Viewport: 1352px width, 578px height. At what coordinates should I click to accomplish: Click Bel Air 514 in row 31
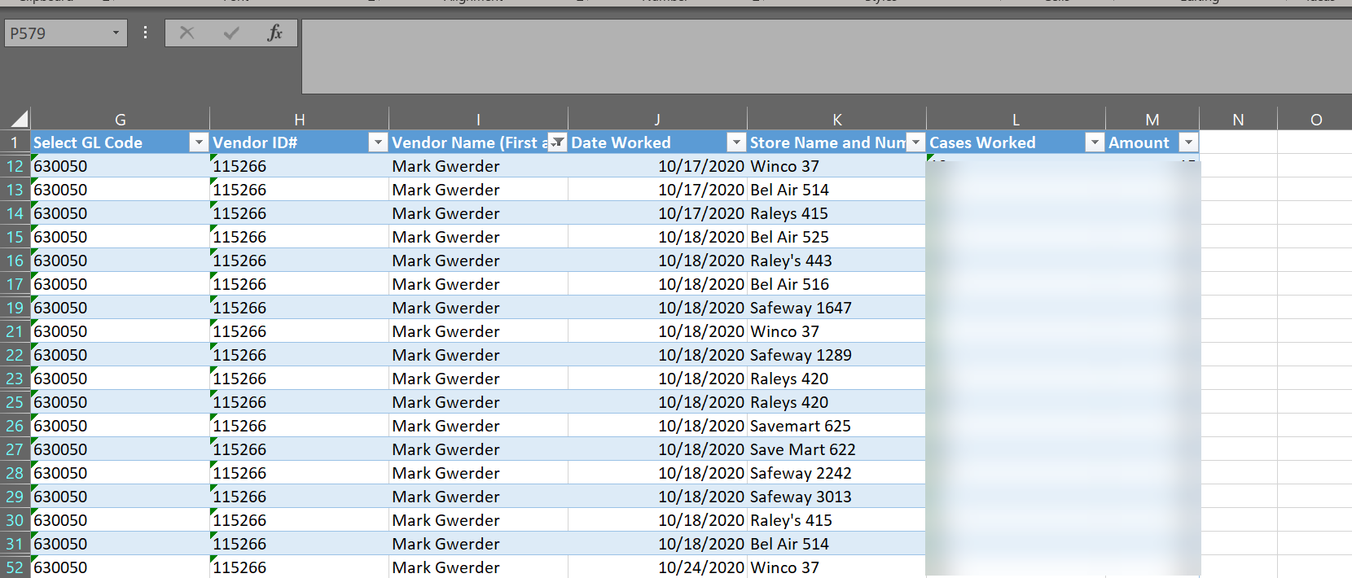pos(836,544)
